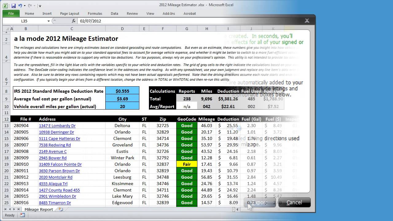393x221 pixels.
Task: Open the 5111 Cape Hatteras Dr link
Action: coord(59,138)
